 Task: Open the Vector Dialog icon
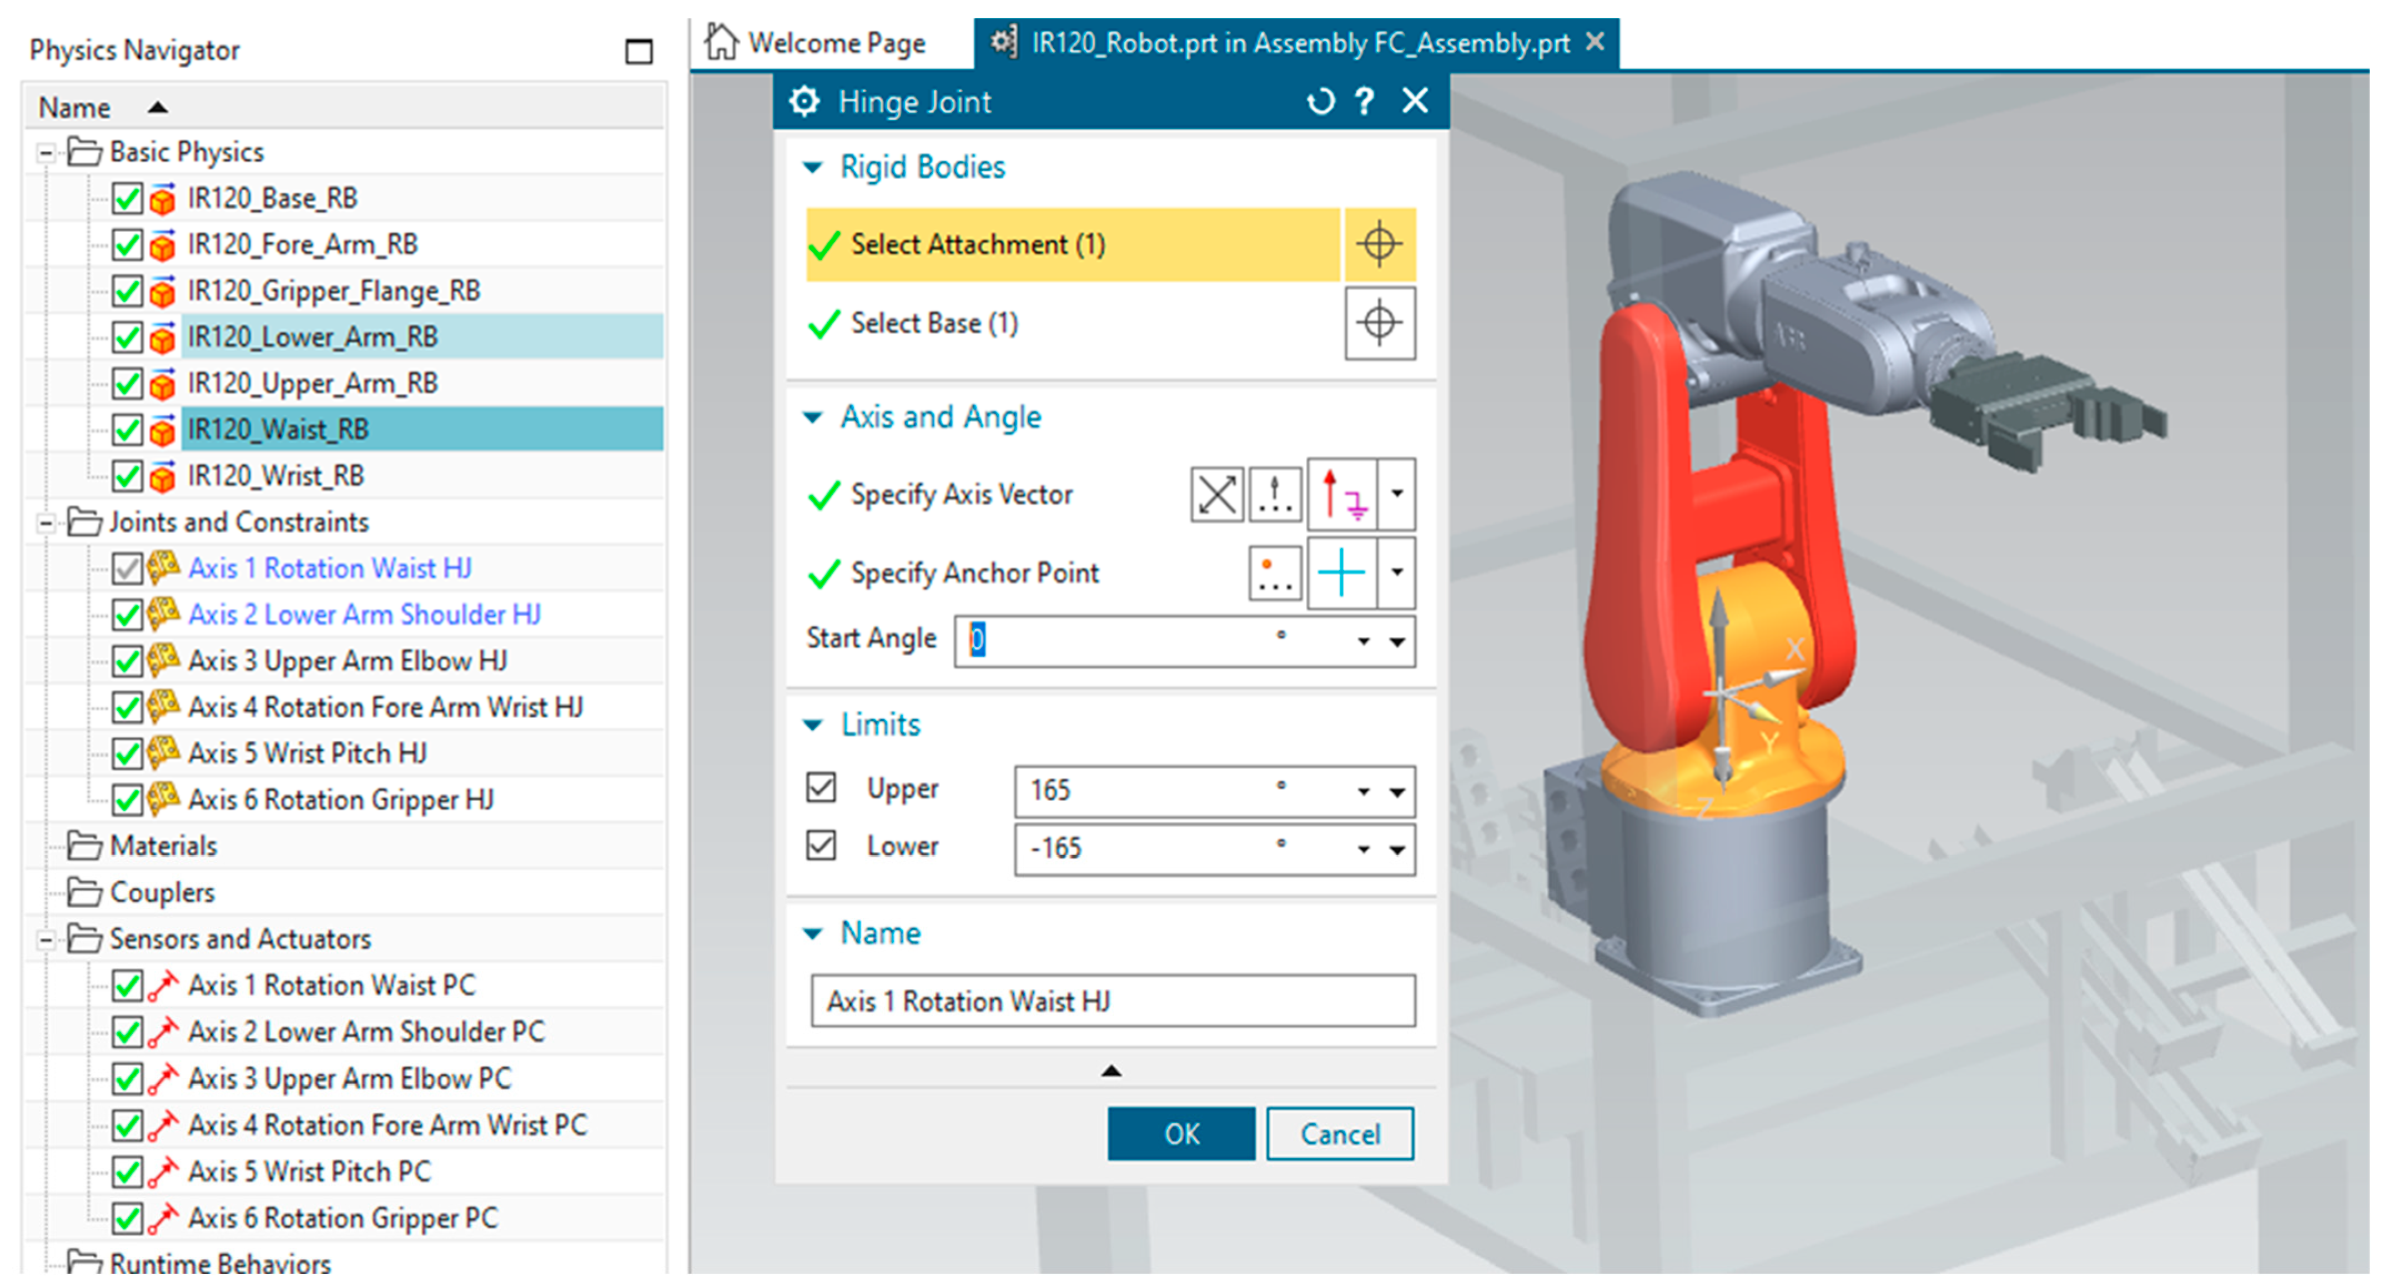point(1275,494)
